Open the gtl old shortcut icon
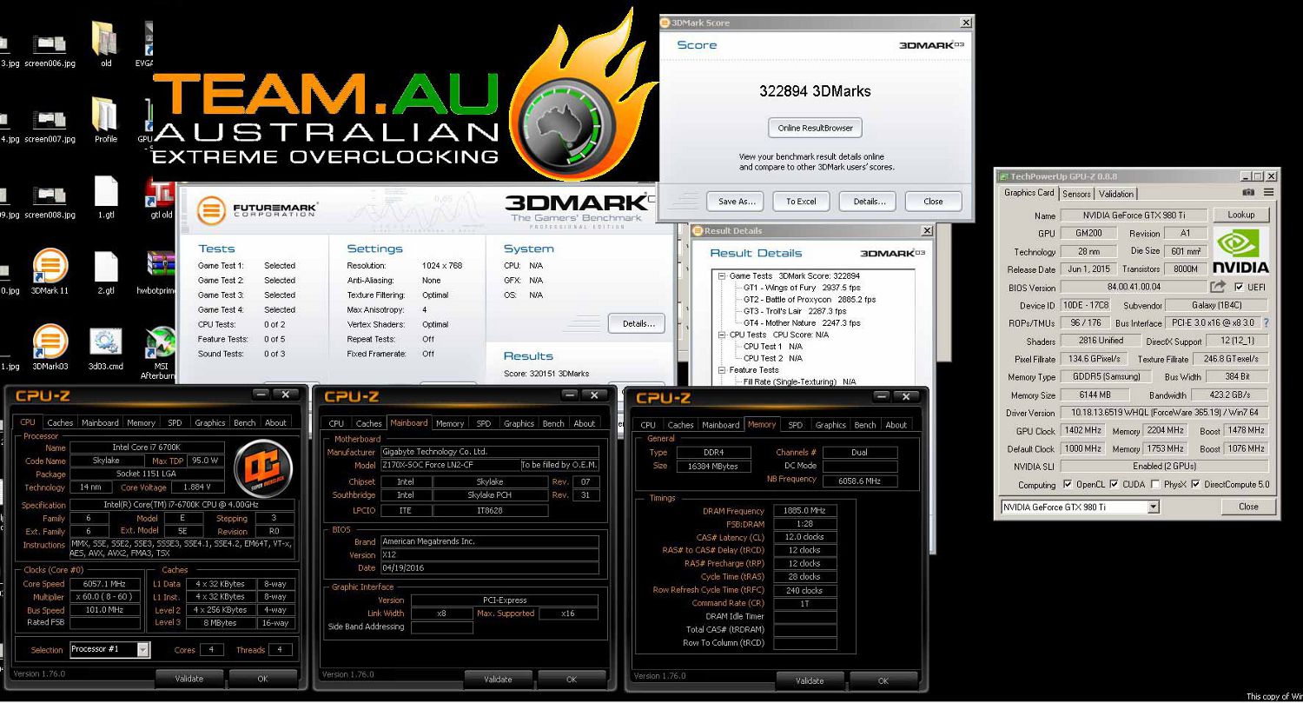The width and height of the screenshot is (1303, 703). pos(162,191)
